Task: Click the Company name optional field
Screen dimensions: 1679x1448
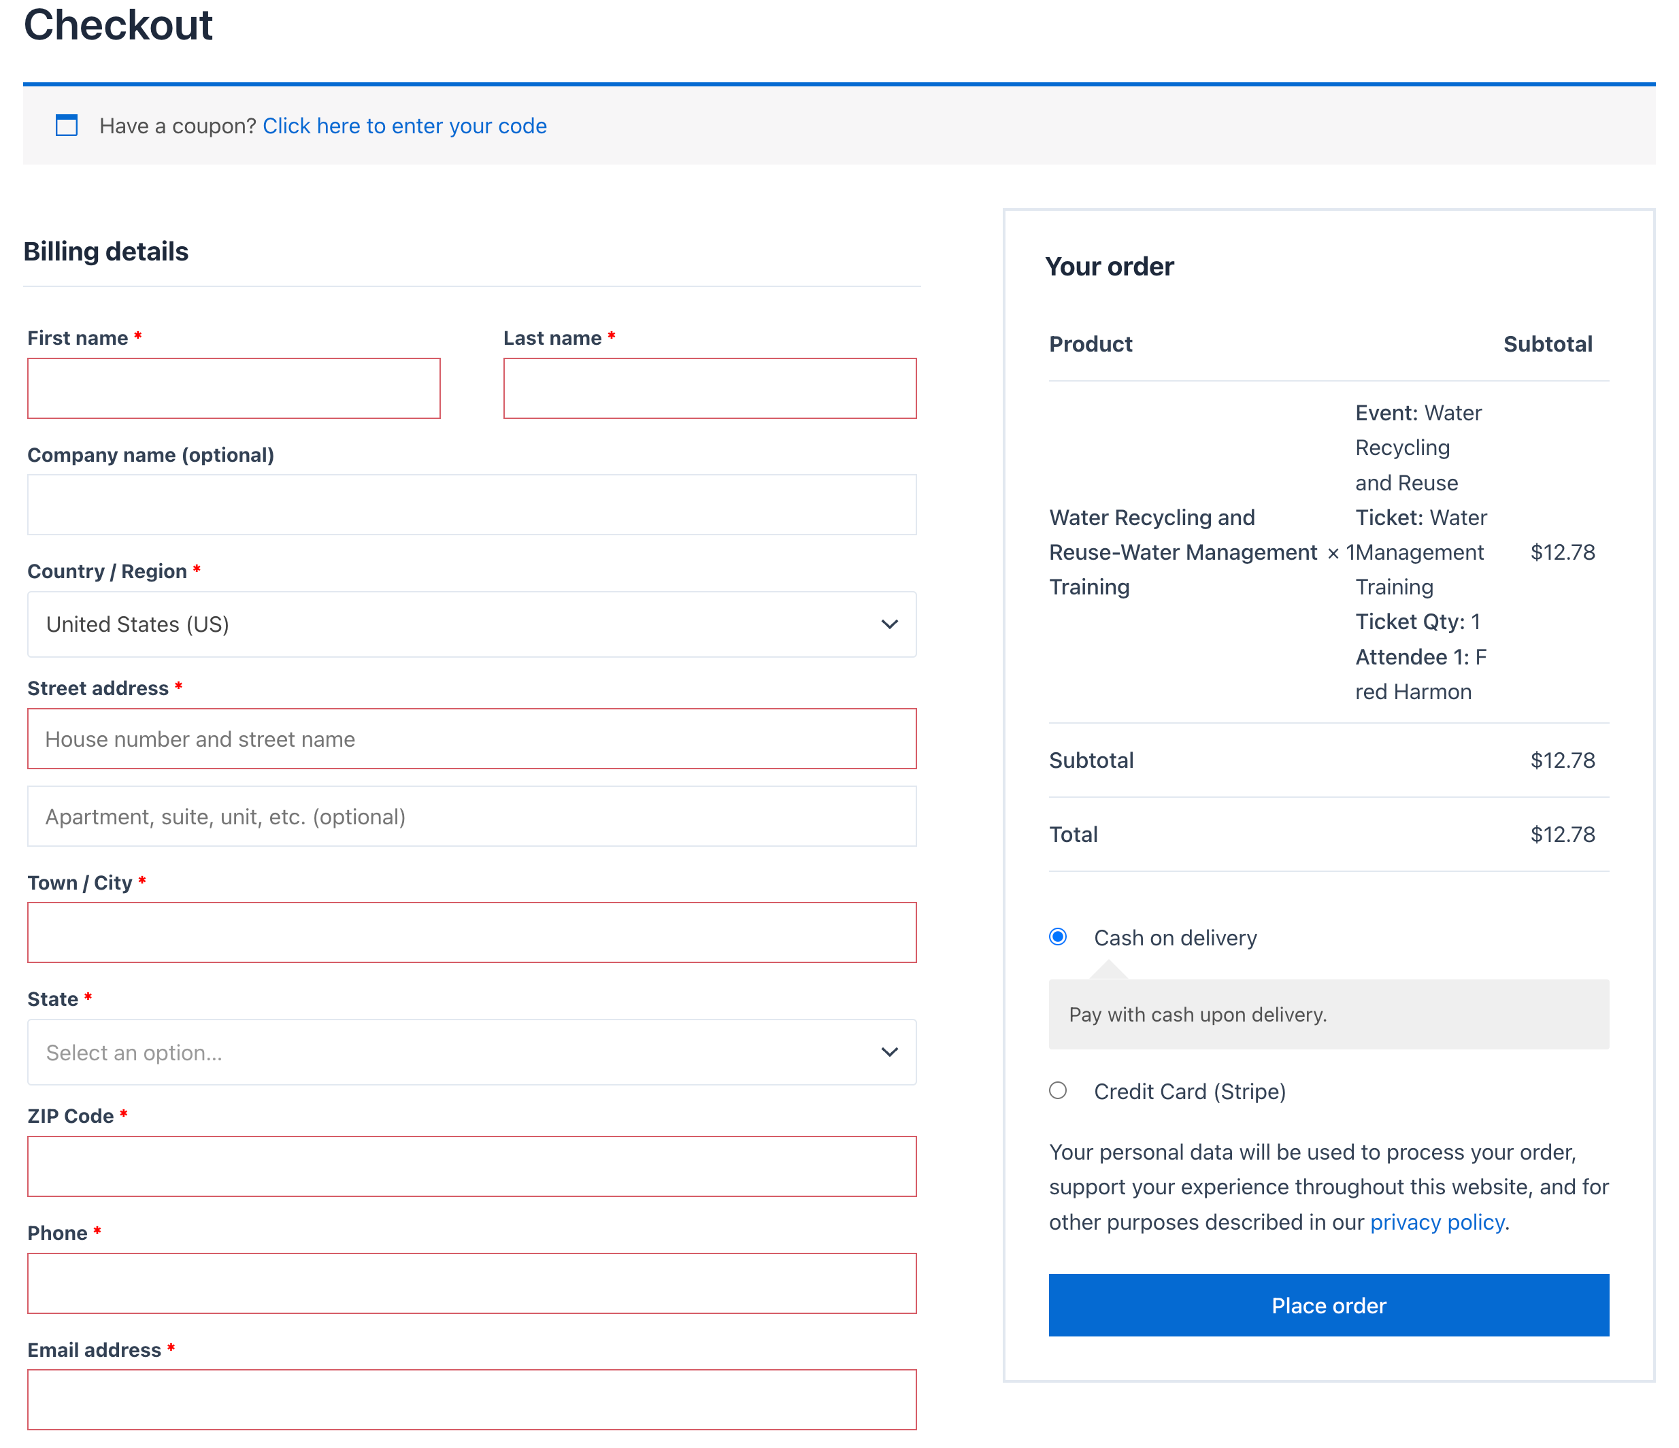Action: click(471, 505)
